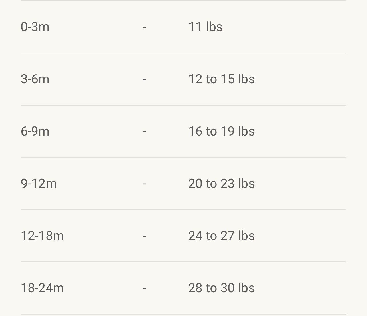The width and height of the screenshot is (367, 316).
Task: Click the 24 to 27 lbs weight
Action: 221,236
